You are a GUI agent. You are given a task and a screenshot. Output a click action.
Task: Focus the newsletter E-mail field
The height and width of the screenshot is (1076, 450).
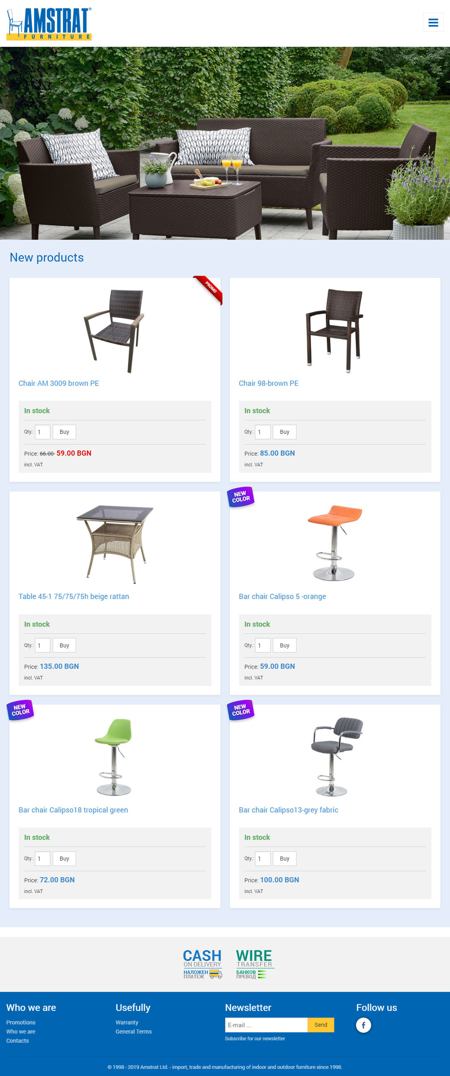(266, 1025)
